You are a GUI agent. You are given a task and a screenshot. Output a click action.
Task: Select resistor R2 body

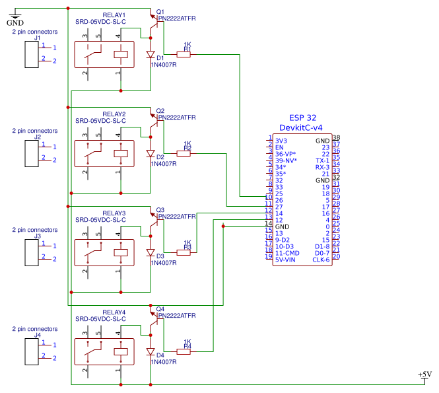[x=184, y=153]
